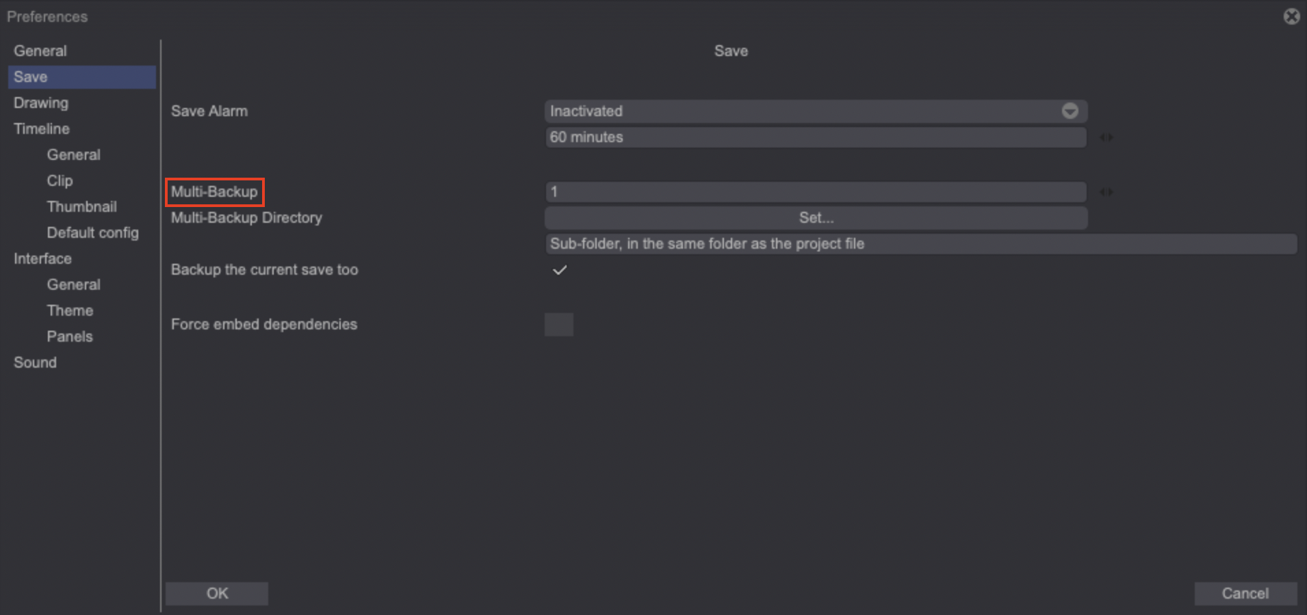Open Default config under Timeline
The width and height of the screenshot is (1307, 615).
coord(93,232)
